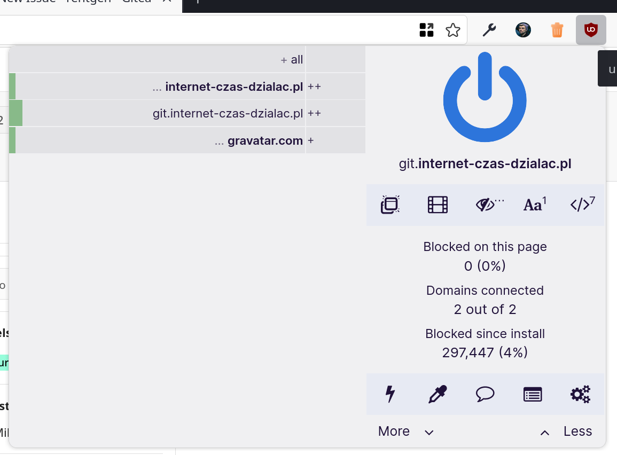Toggle pop-up blocking icon for this site

pyautogui.click(x=390, y=205)
